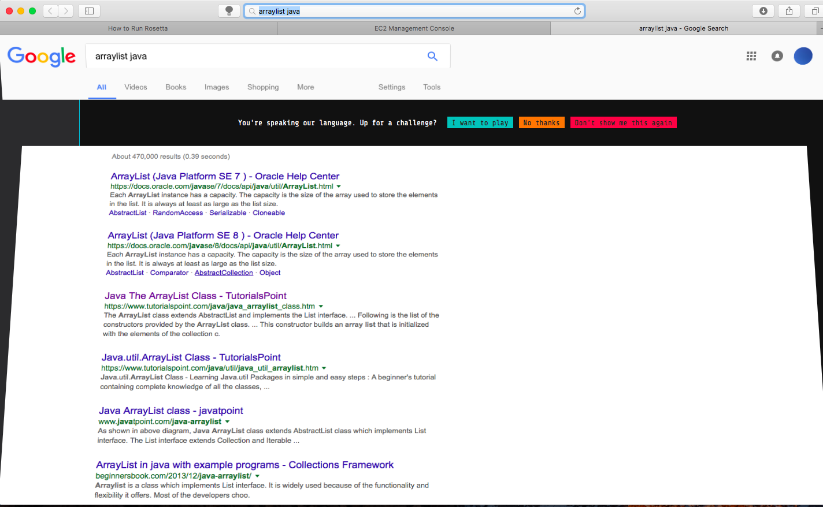The image size is (823, 507).
Task: Open the Videos search tab
Action: (x=136, y=87)
